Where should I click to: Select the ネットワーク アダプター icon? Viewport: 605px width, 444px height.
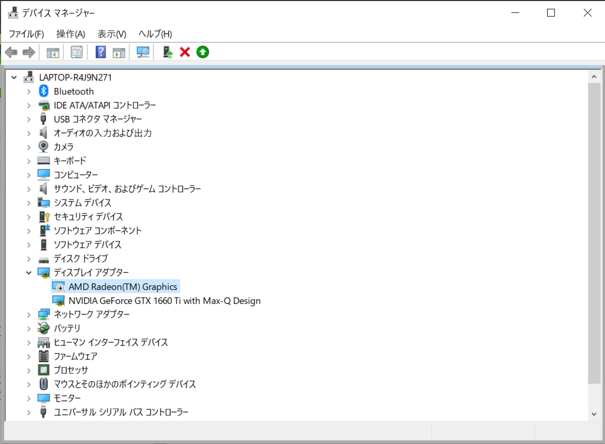point(43,314)
